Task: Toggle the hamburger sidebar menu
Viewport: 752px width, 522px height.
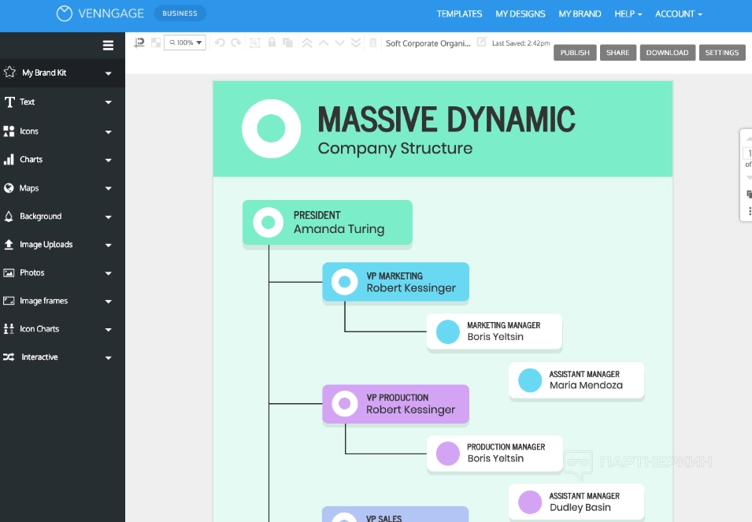Action: click(108, 46)
